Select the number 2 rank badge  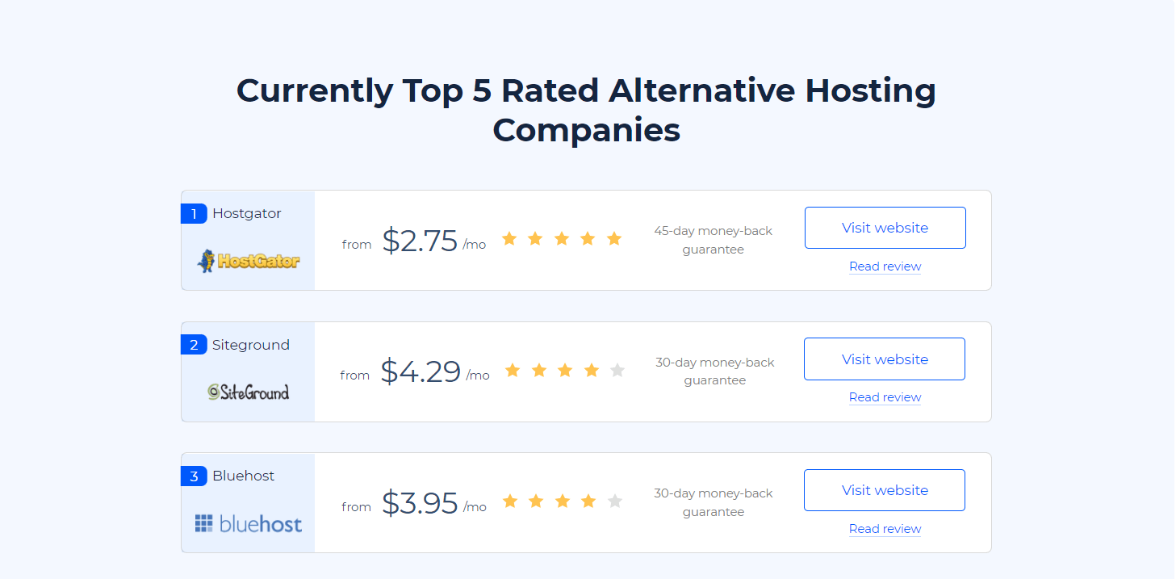194,345
